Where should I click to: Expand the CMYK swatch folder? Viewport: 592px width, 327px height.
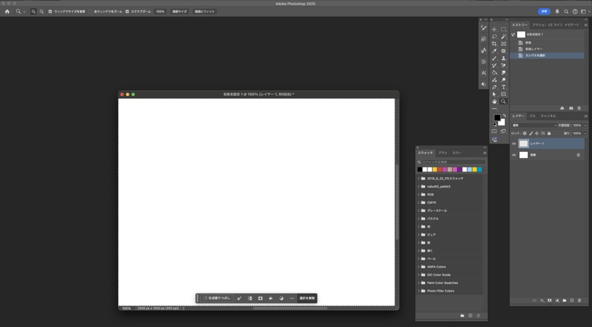coord(419,203)
